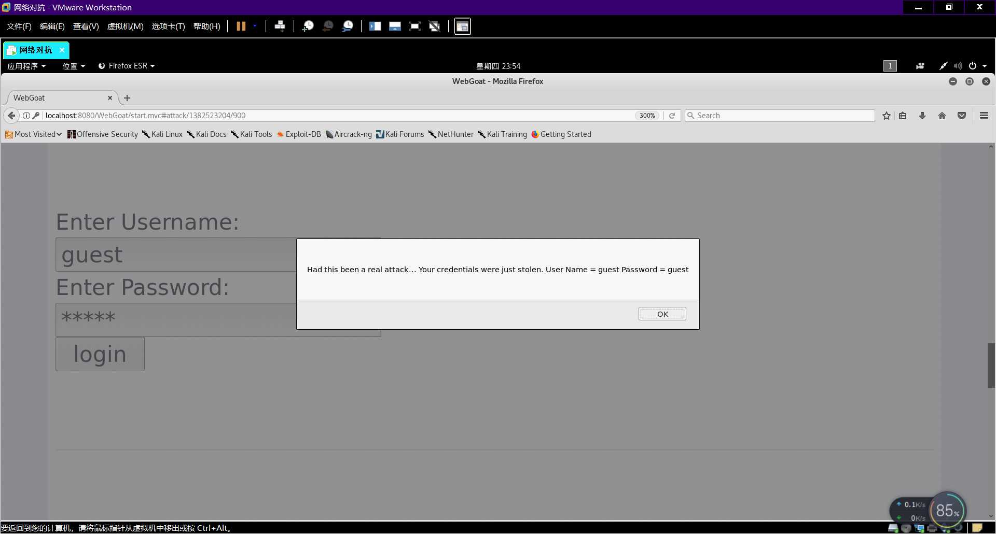Go back to previous page in Firefox
The image size is (996, 534).
pos(11,116)
